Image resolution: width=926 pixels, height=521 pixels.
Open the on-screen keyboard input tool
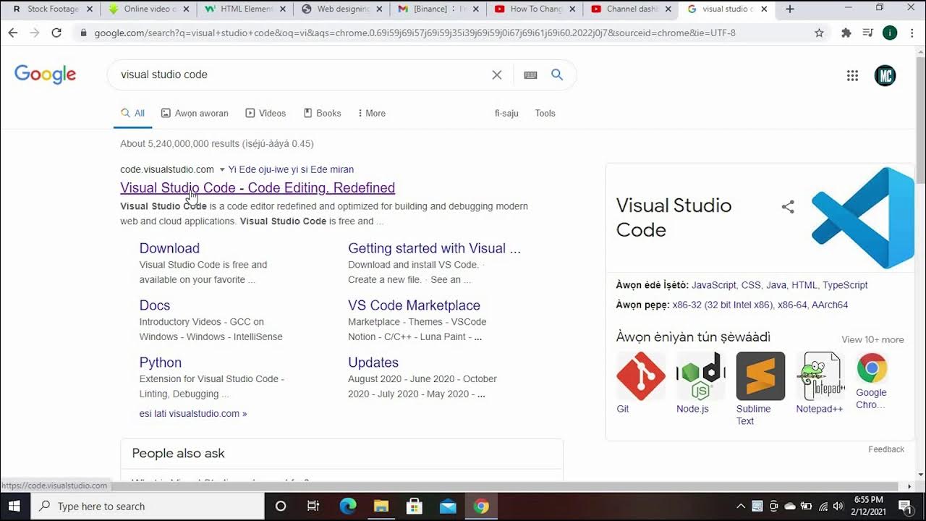[530, 75]
